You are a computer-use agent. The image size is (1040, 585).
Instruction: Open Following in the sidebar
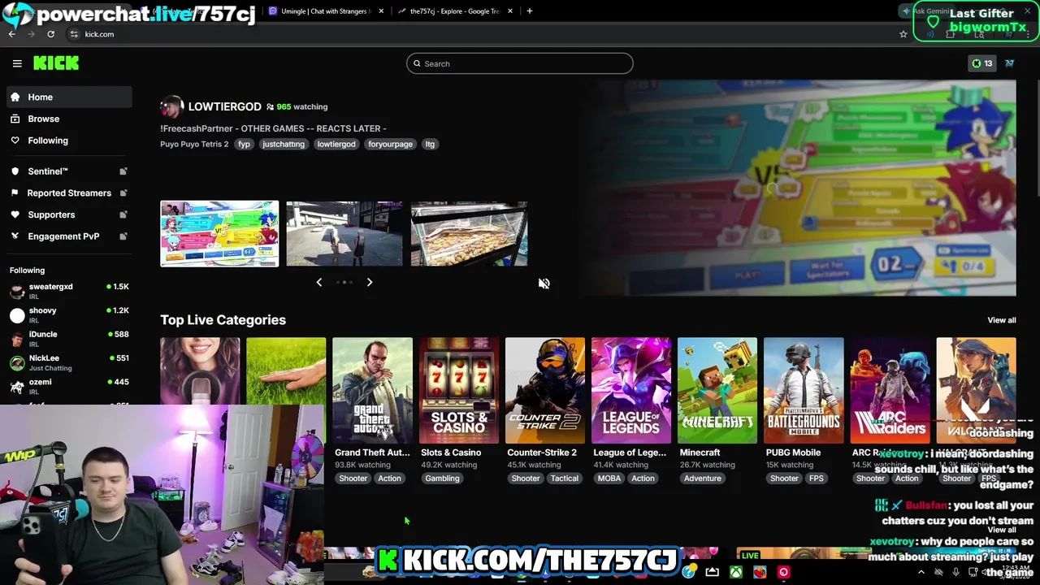click(x=69, y=141)
